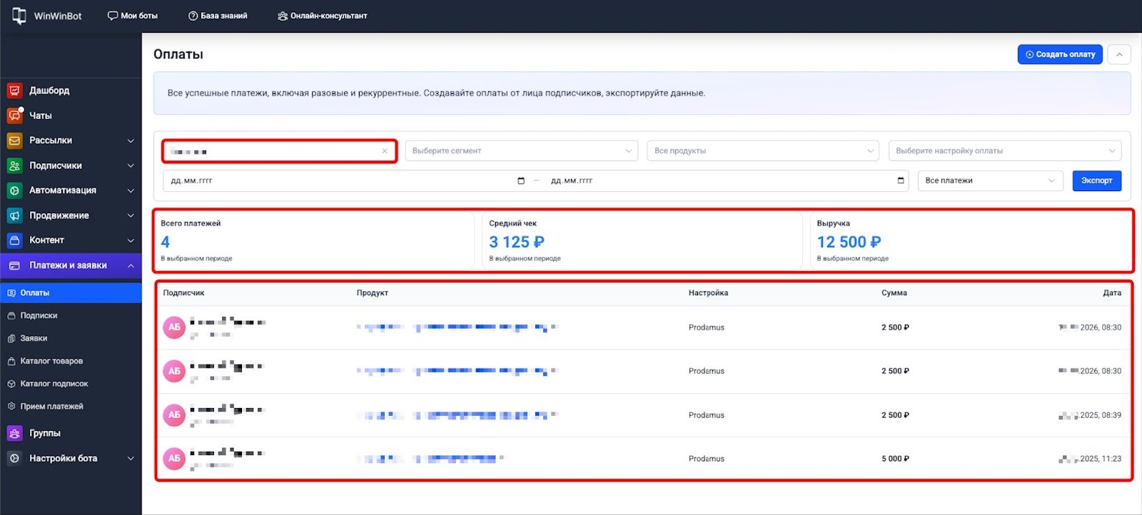Open Chats via its sidebar icon
1142x515 pixels.
tap(14, 116)
